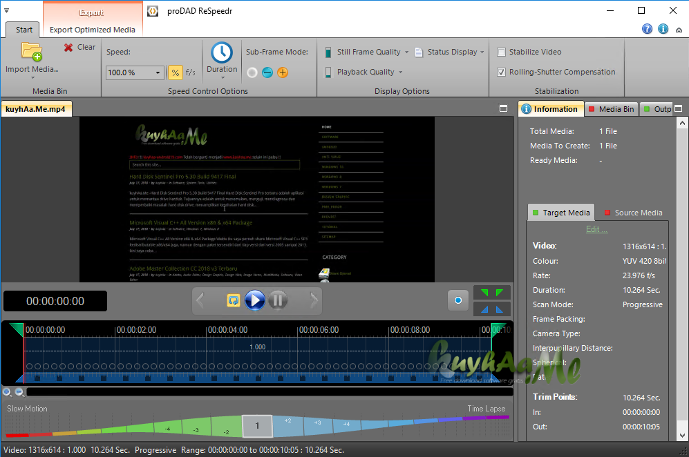Click the green in-point marker on timeline
This screenshot has height=457, width=689.
point(17,330)
